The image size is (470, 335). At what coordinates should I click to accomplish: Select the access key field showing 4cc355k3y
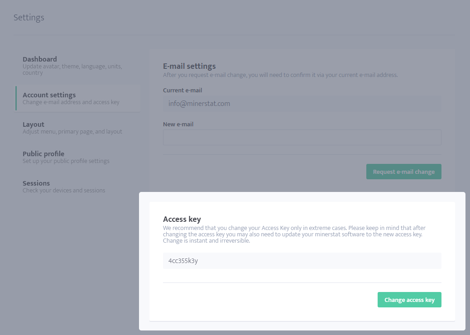click(302, 260)
